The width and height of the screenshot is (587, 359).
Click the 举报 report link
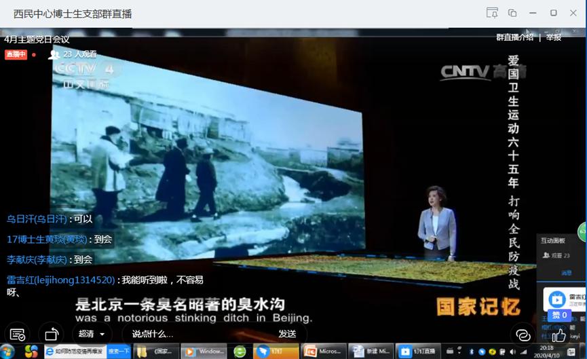[x=554, y=37]
